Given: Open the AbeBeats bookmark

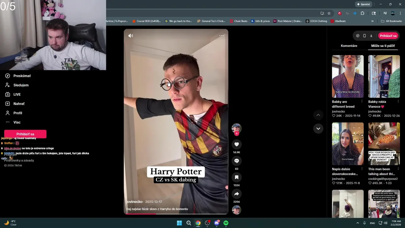Looking at the screenshot, I should 338,21.
